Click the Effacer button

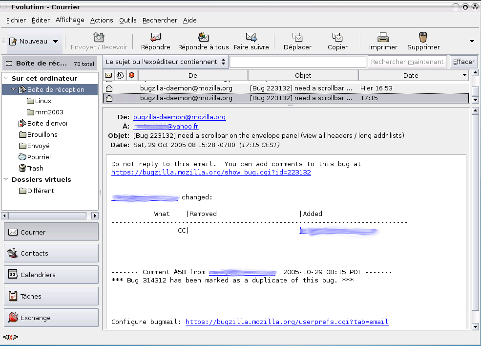click(463, 62)
